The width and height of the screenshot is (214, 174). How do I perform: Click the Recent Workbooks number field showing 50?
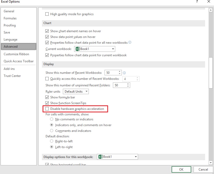(112, 73)
